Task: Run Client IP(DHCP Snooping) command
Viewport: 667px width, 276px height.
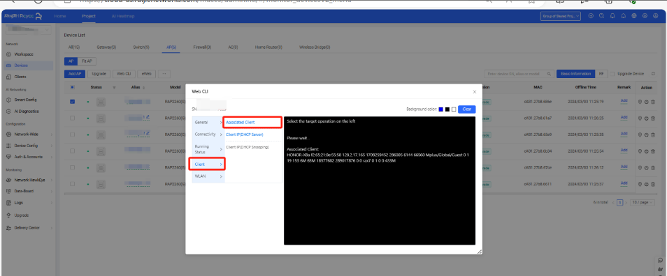Action: pyautogui.click(x=247, y=147)
